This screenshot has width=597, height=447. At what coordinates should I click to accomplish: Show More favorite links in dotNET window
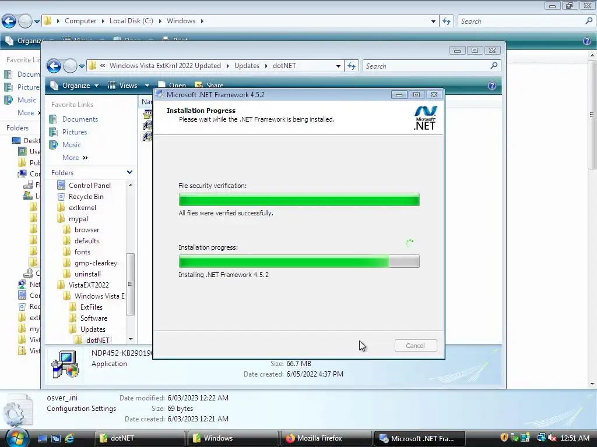coord(75,157)
